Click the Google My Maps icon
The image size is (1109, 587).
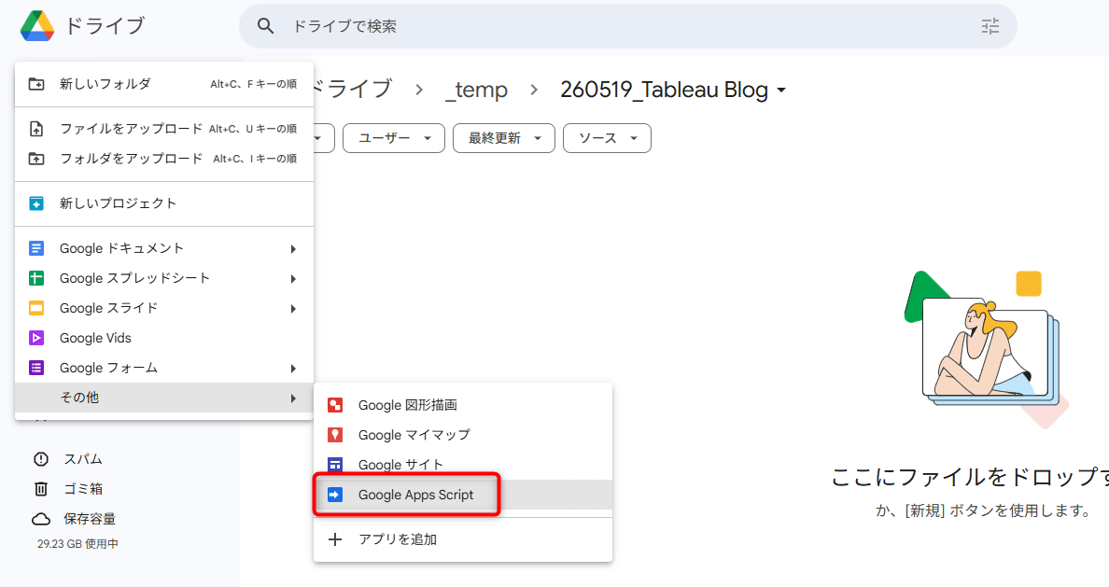point(335,435)
